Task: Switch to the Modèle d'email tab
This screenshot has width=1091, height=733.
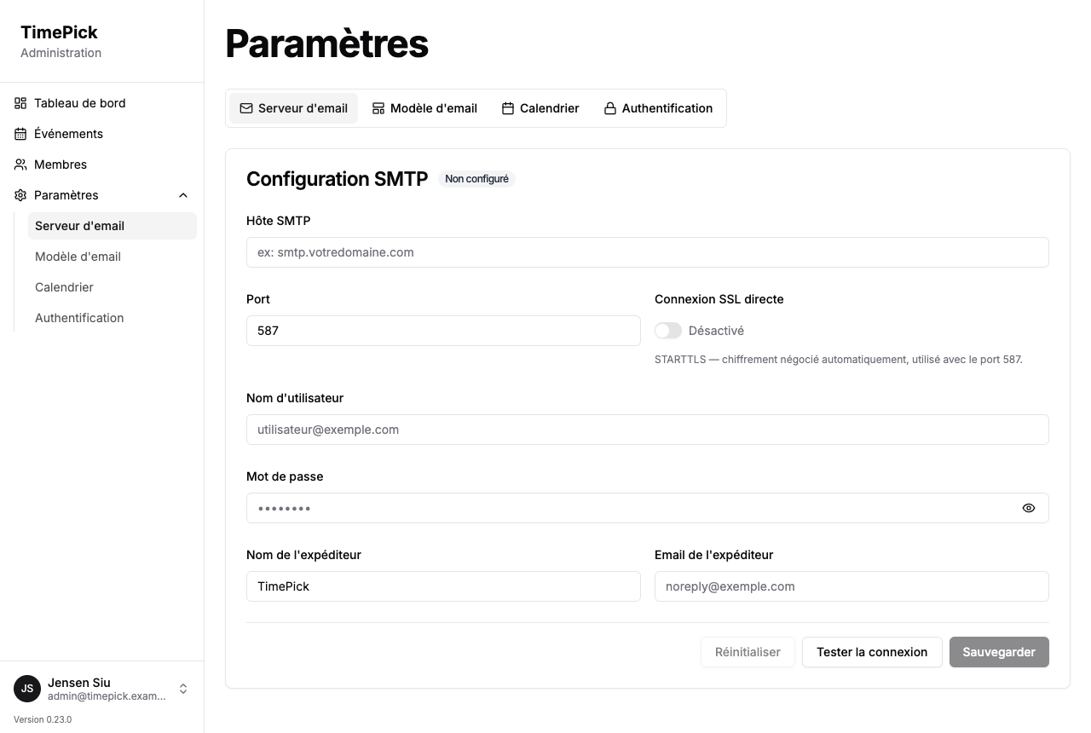Action: coord(424,108)
